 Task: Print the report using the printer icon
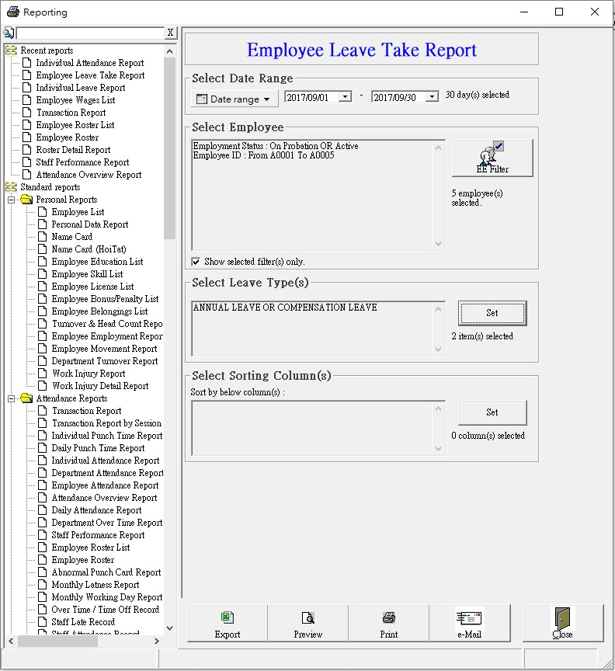click(x=388, y=624)
